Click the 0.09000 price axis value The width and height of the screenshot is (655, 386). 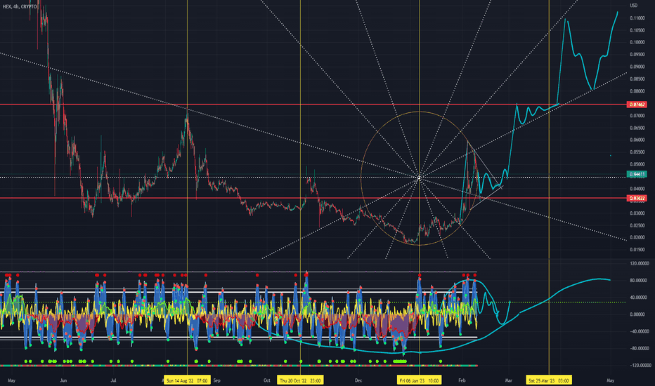click(x=637, y=67)
